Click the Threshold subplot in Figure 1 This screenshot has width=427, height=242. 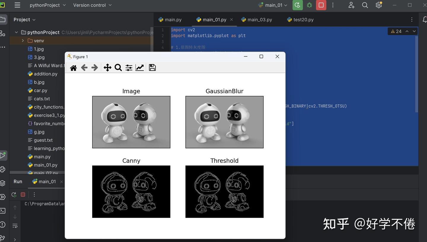(224, 192)
